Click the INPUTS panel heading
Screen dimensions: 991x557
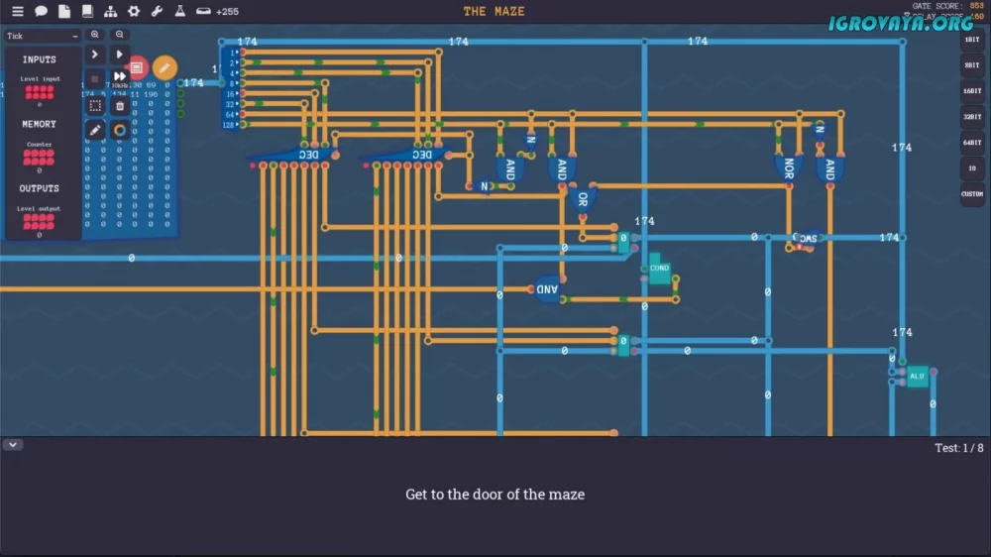tap(40, 59)
